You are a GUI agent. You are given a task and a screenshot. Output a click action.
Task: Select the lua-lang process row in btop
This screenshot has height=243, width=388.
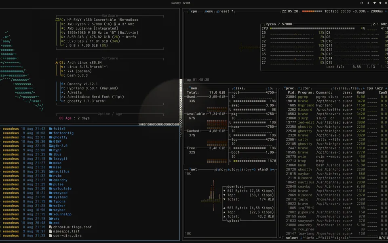tap(336, 233)
